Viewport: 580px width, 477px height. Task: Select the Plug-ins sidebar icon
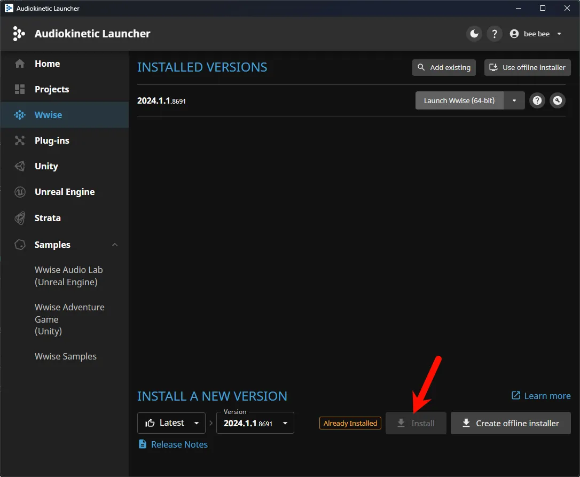tap(20, 140)
